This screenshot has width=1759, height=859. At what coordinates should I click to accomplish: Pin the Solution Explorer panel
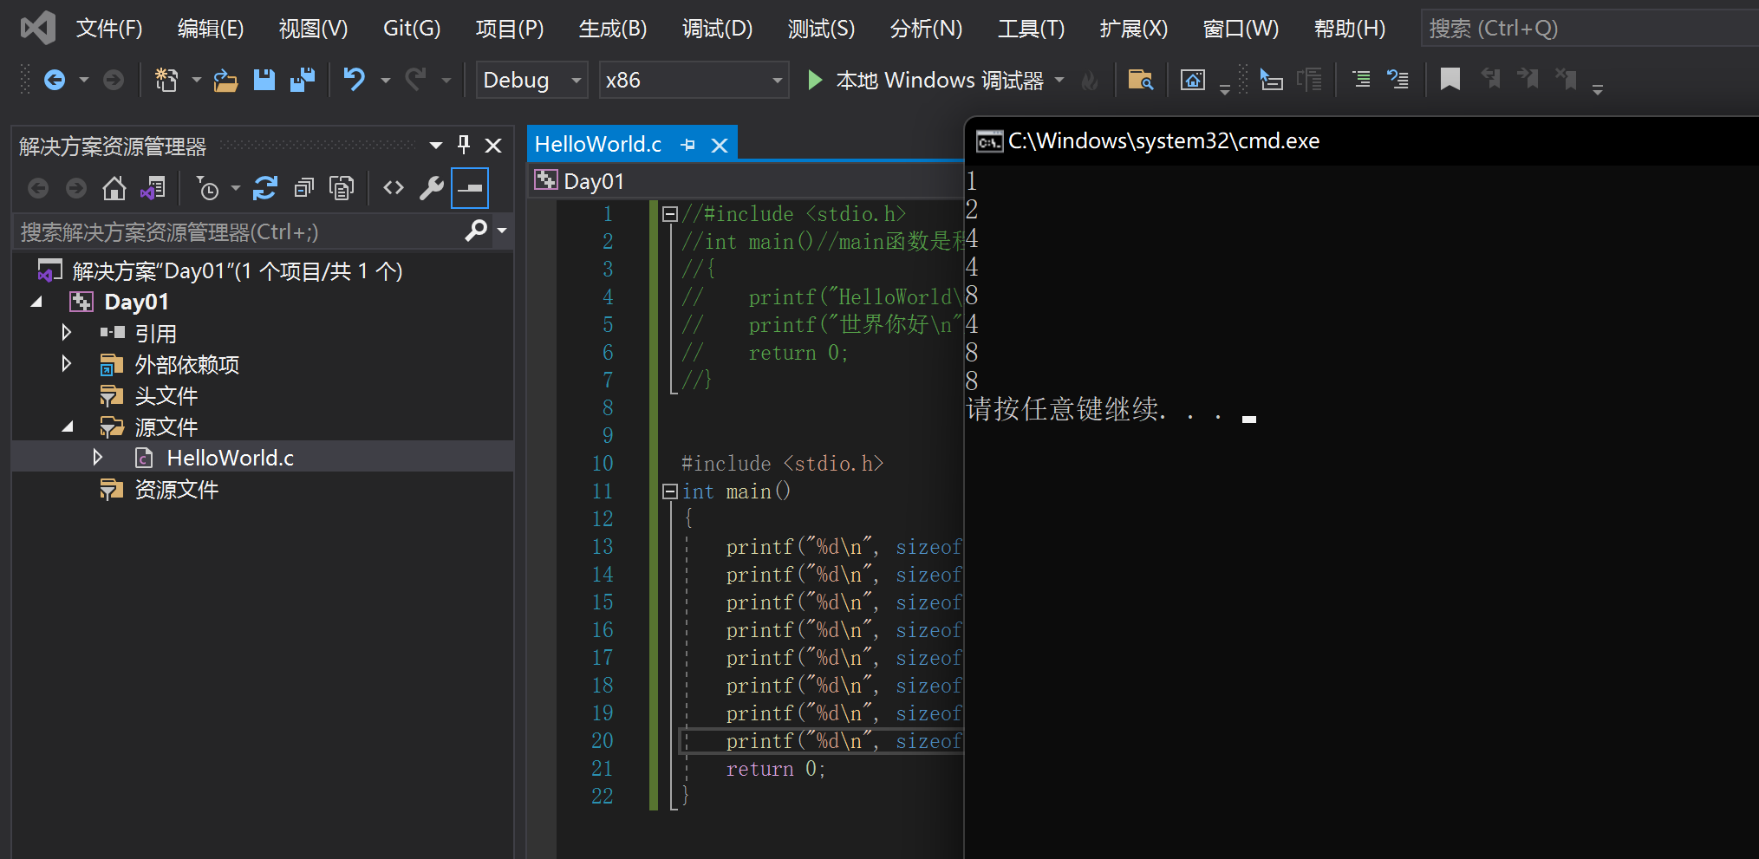[464, 145]
